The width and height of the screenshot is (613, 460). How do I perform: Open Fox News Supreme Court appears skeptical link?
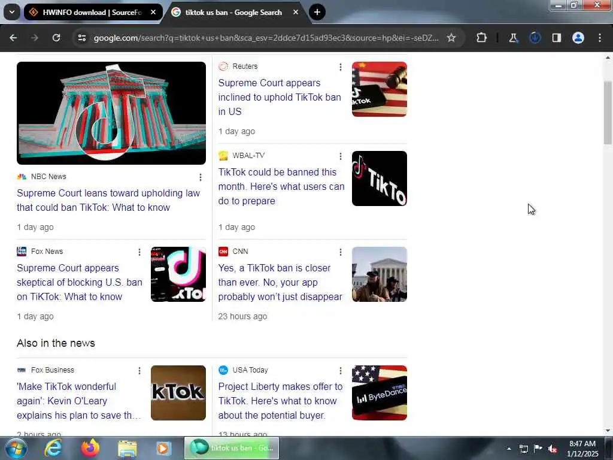(80, 282)
